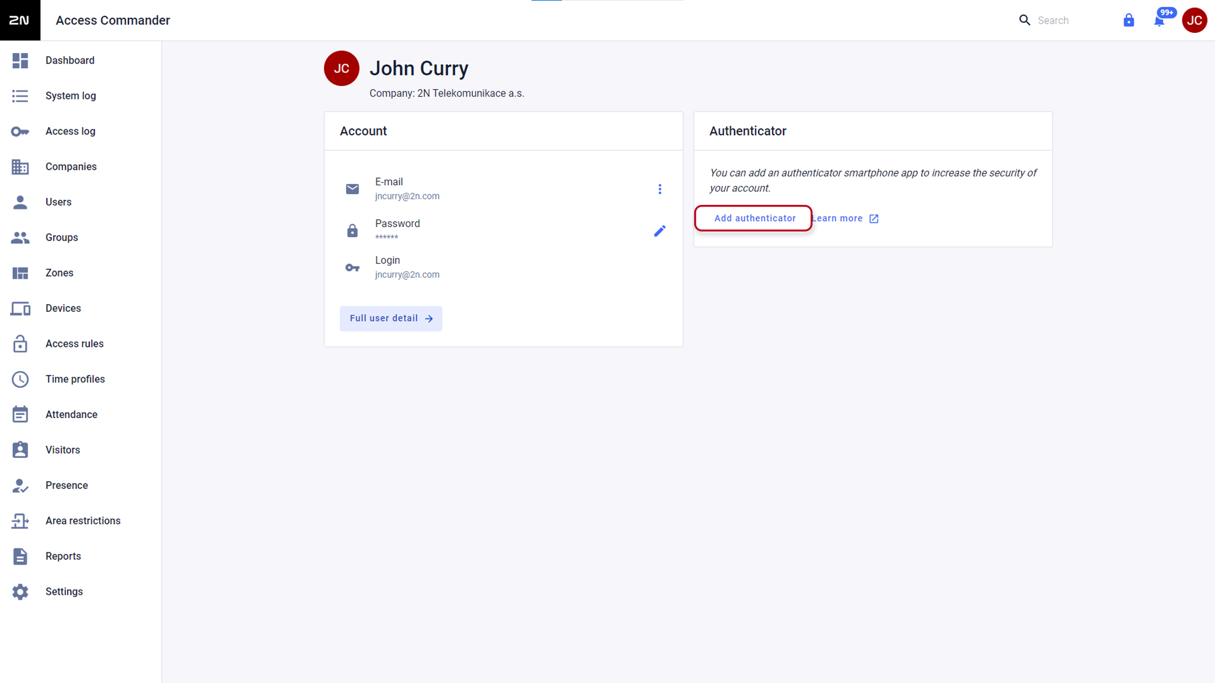This screenshot has width=1215, height=683.
Task: Open the Zones layout icon
Action: click(x=20, y=273)
